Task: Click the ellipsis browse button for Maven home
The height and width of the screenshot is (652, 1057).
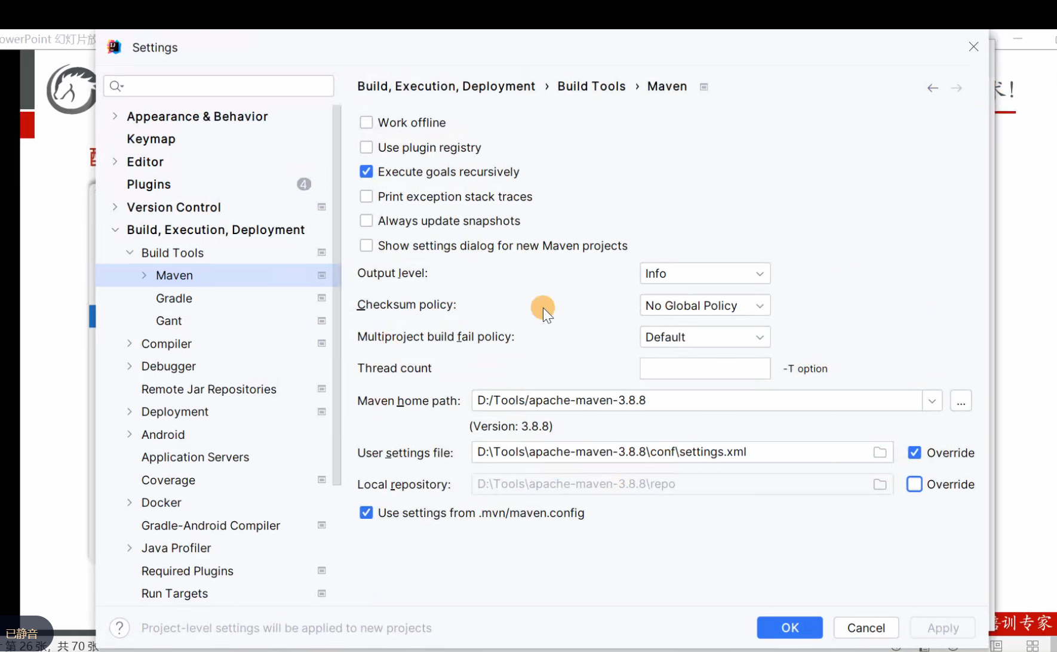Action: 961,401
